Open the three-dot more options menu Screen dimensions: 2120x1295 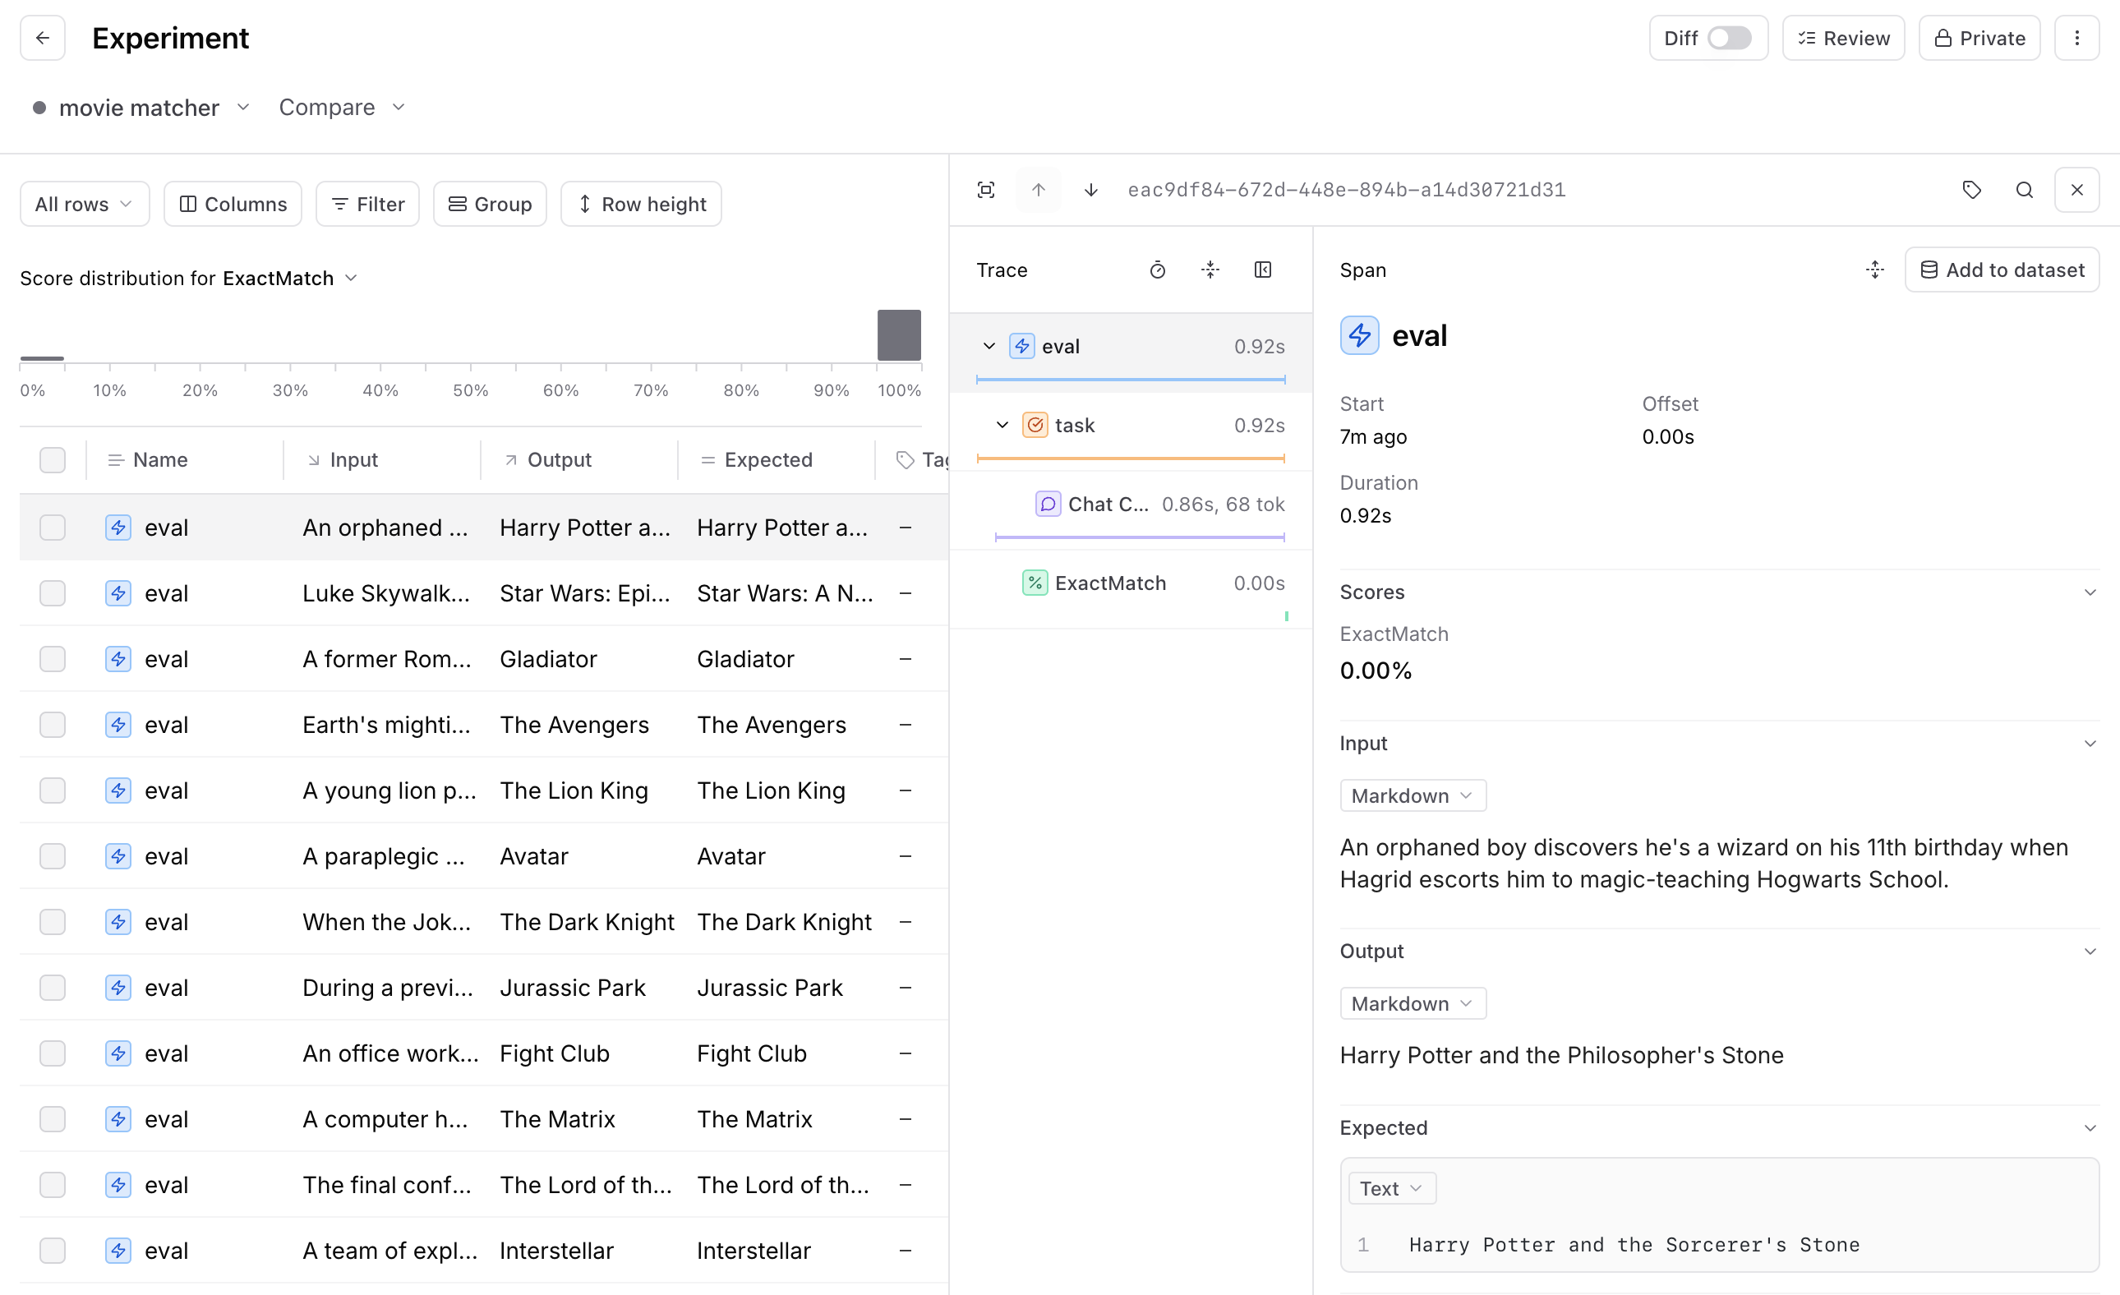(x=2076, y=38)
